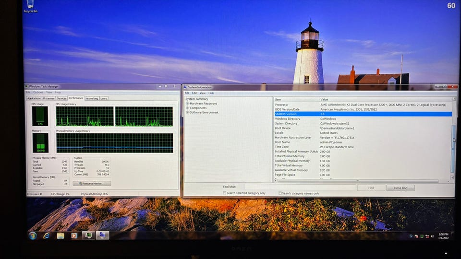Click the System Information taskbar button
461x259 pixels.
[x=102, y=235]
